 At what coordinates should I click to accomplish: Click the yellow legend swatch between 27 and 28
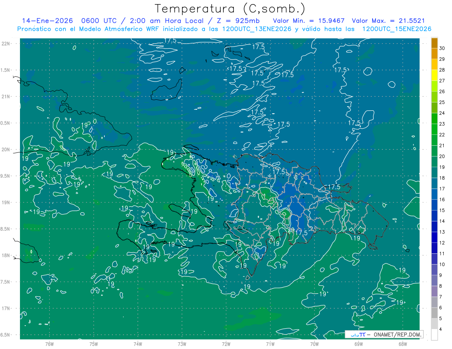[x=434, y=75]
